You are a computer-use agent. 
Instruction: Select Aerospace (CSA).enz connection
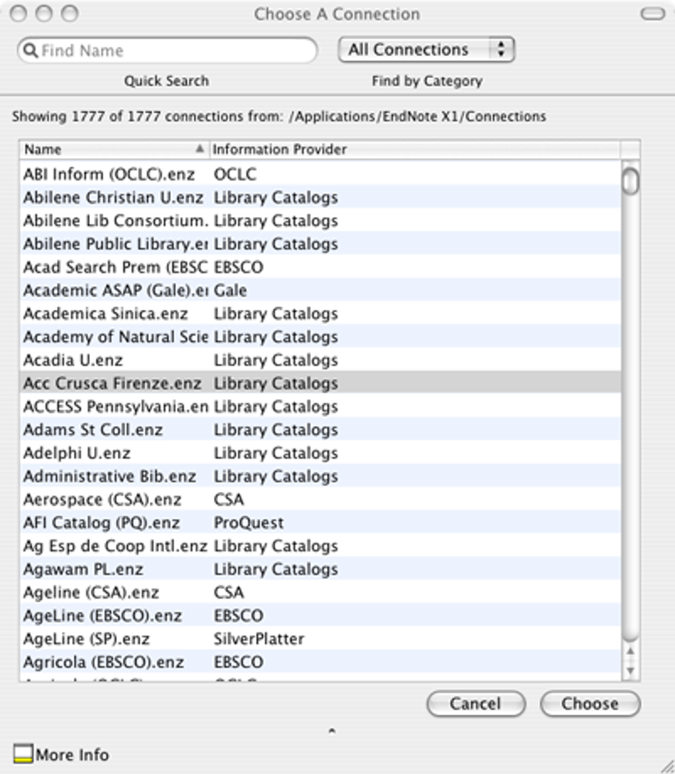pos(103,499)
